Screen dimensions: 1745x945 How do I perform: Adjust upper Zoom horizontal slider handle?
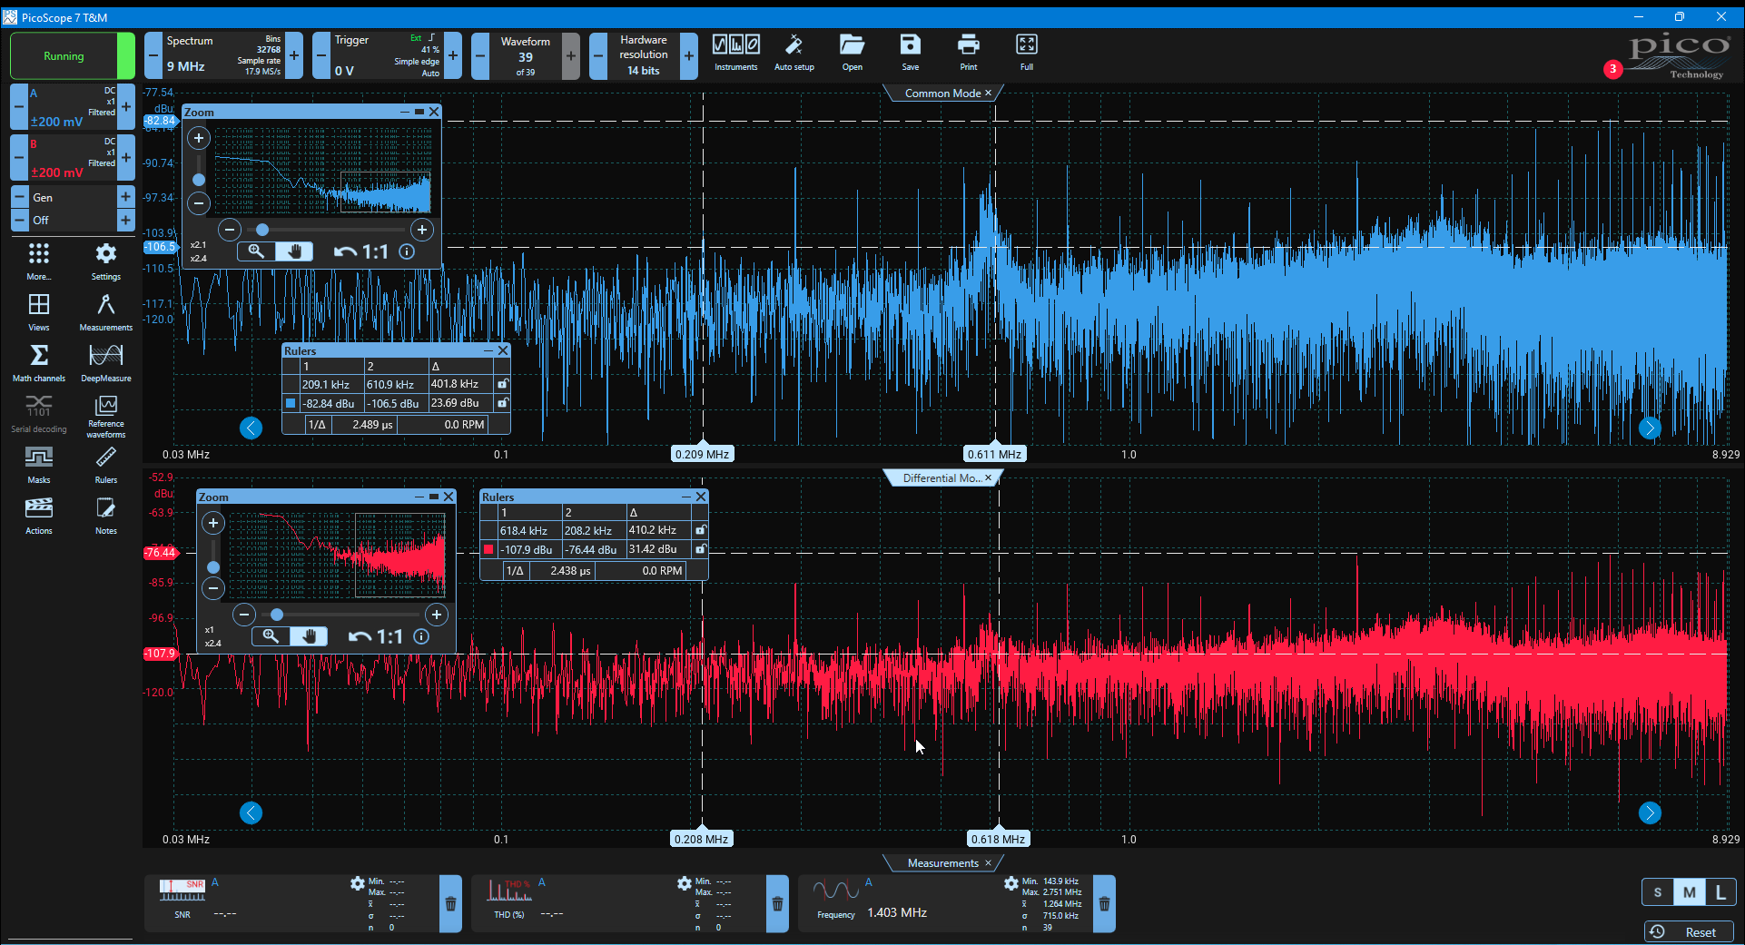coord(262,230)
